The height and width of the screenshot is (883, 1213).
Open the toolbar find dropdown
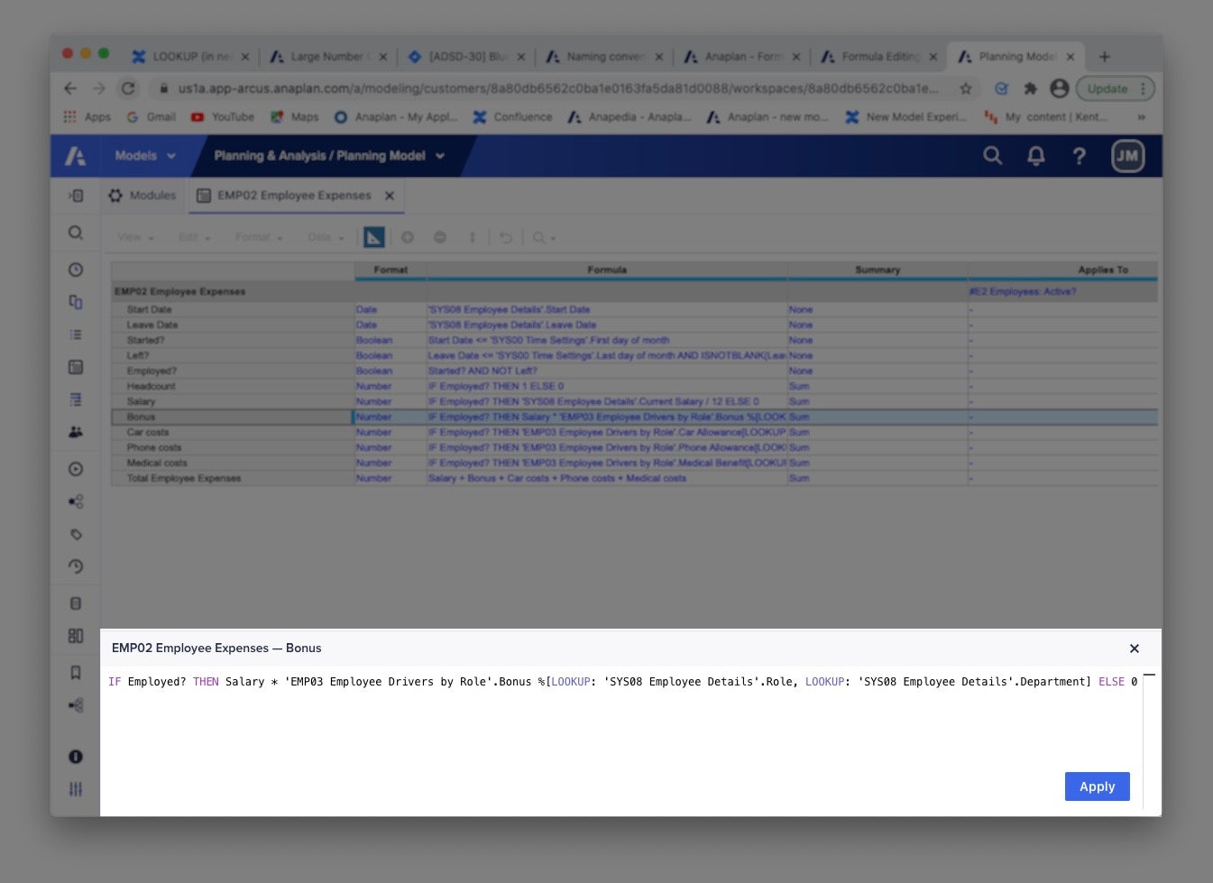pos(544,237)
